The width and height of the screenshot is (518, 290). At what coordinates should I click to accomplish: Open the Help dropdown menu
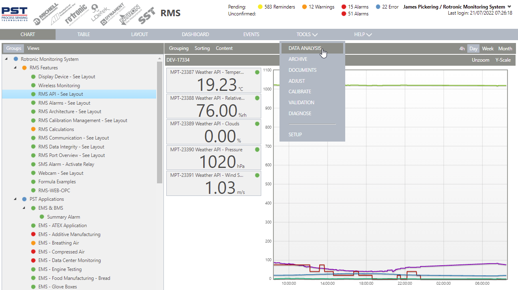[363, 34]
